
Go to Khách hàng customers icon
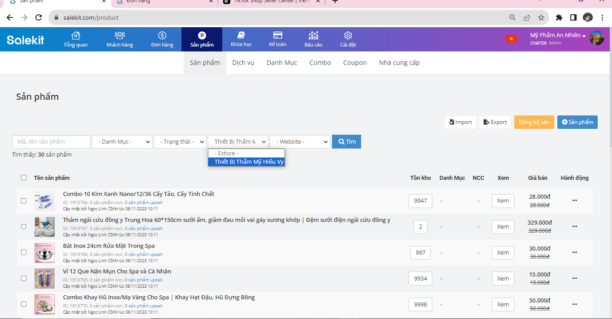[x=120, y=36]
